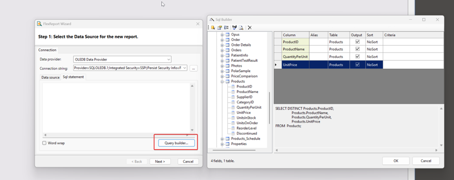Click the tree panel vertical scrollbar
Viewport: 454px width, 180px height.
click(x=269, y=107)
